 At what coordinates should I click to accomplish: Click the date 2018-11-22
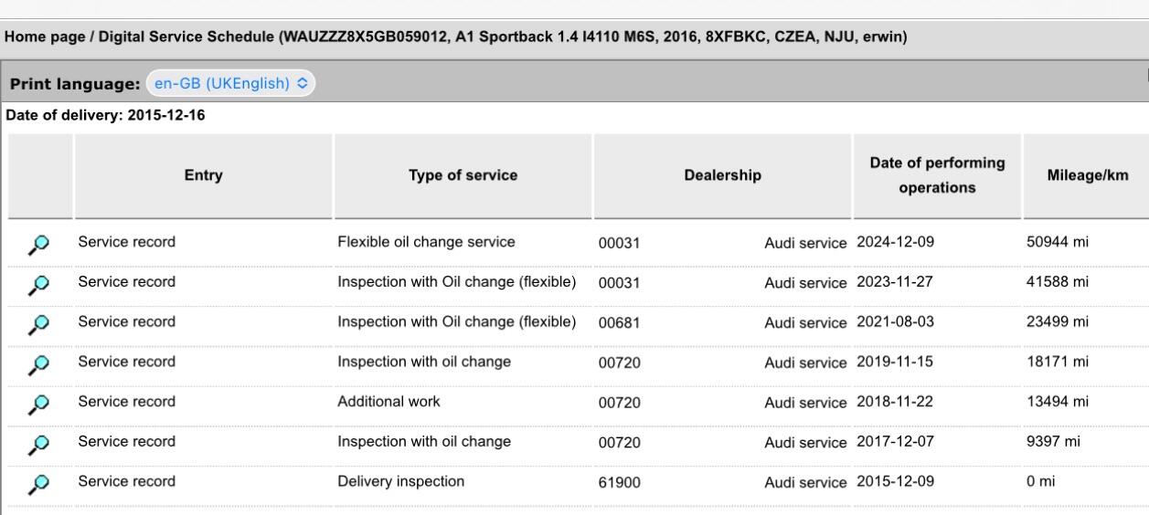(x=895, y=402)
